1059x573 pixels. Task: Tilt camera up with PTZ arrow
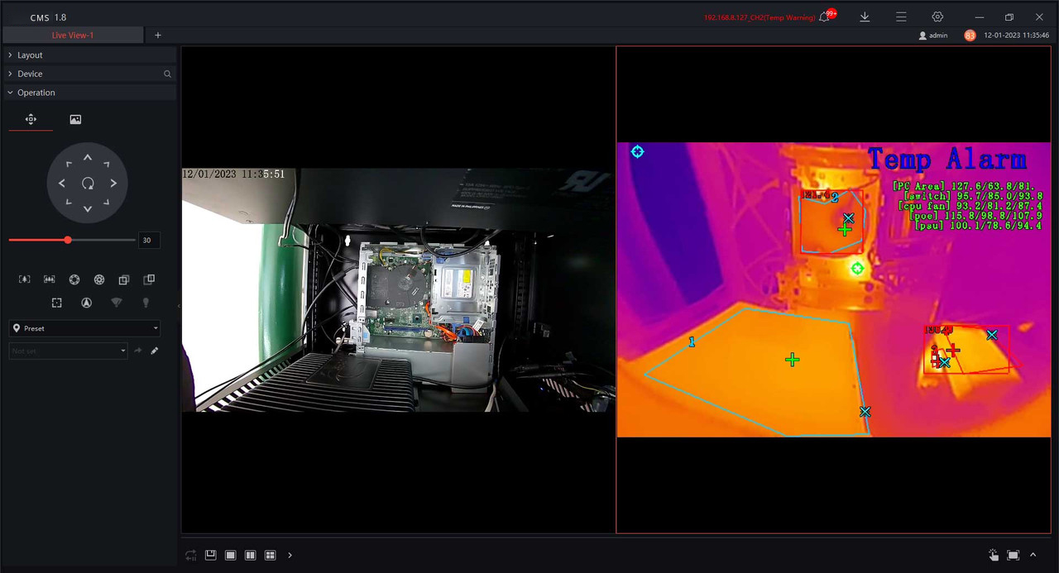pos(88,158)
